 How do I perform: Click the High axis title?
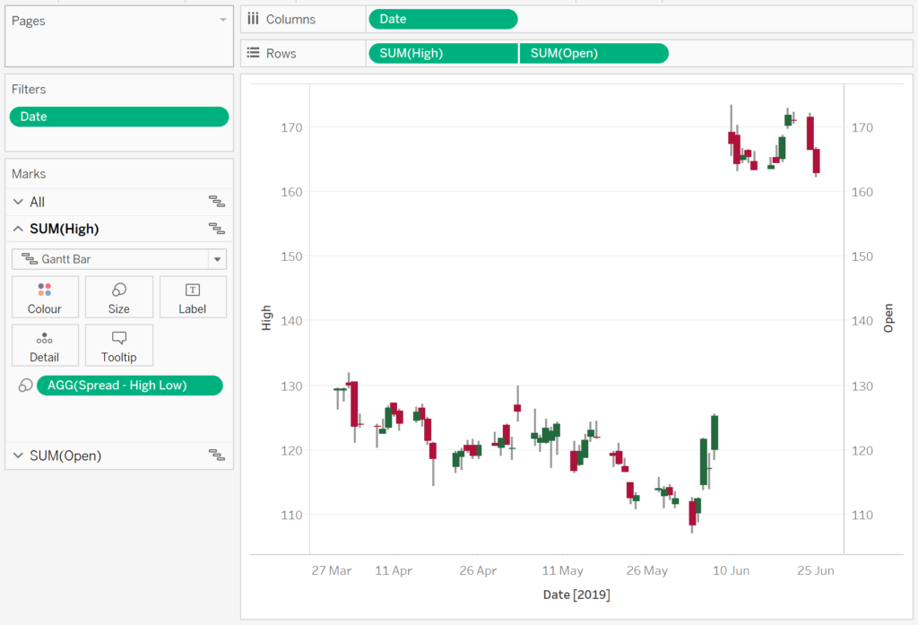266,318
